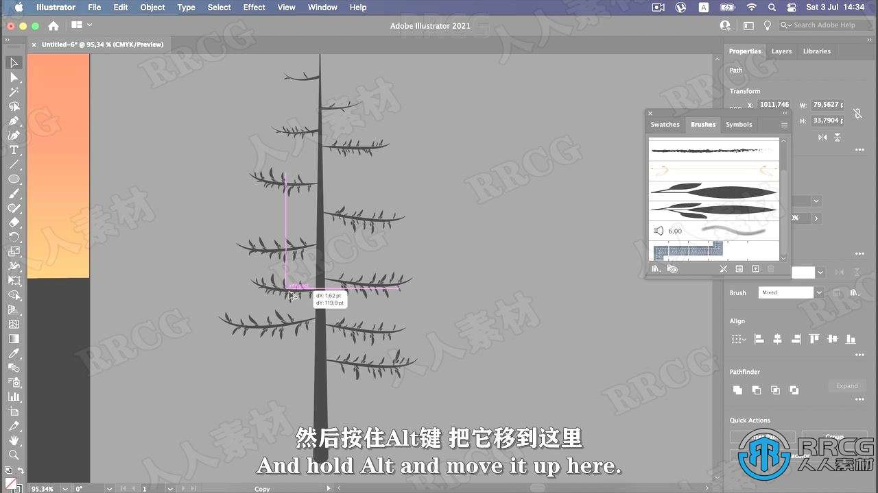Choose the Shape Builder tool

pos(14,295)
